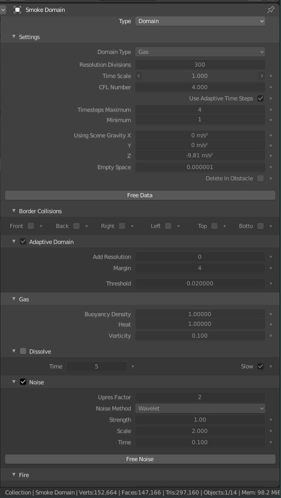Viewport: 281px width, 498px height.
Task: Enable Top border collision checkbox
Action: [214, 226]
